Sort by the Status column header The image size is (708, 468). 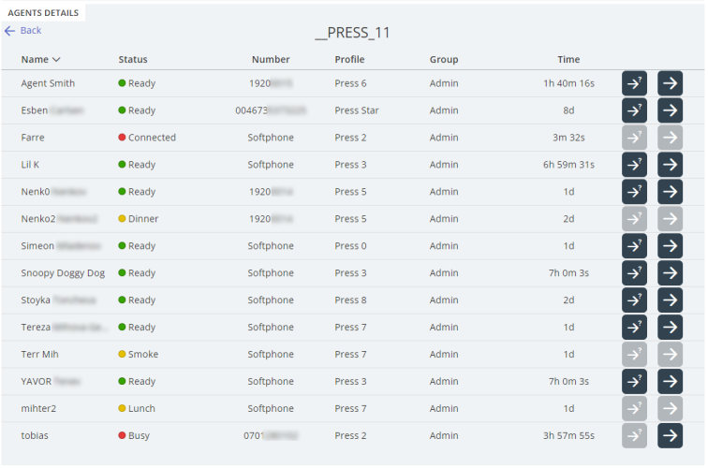[133, 60]
